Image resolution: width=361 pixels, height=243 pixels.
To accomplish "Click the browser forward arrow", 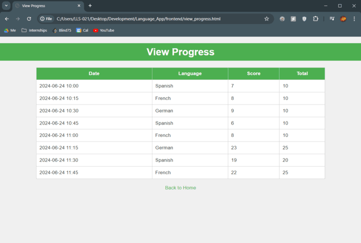I will [x=18, y=19].
